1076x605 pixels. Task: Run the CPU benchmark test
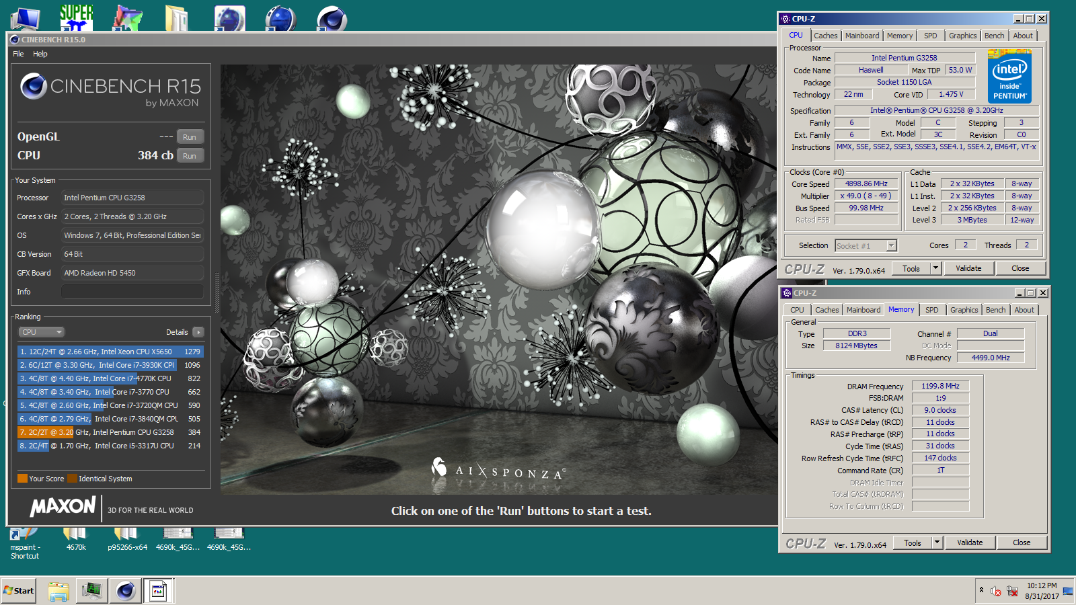190,155
